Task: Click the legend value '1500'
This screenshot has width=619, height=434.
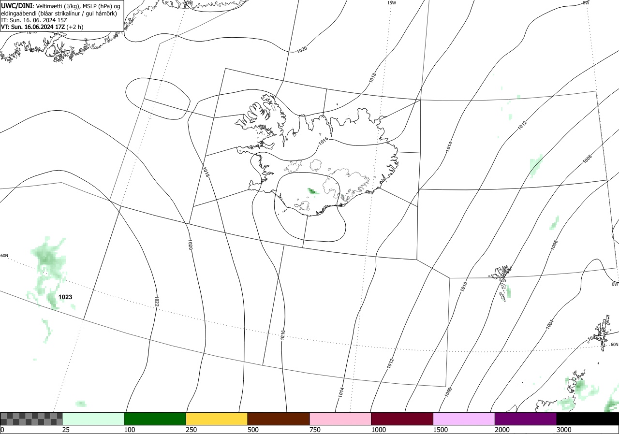Action: coord(441,430)
